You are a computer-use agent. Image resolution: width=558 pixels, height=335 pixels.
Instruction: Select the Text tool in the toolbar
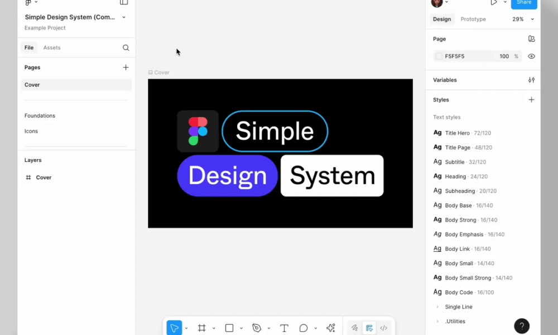[284, 328]
